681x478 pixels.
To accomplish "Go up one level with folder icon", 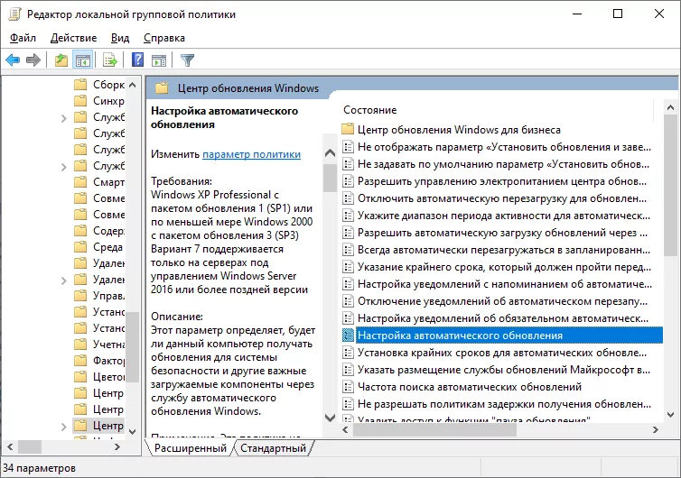I will tap(61, 60).
